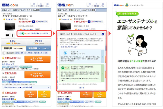This screenshot has width=163, height=109.
Task: Click the Eco Sustainable logo in right page header
Action: point(134,5)
